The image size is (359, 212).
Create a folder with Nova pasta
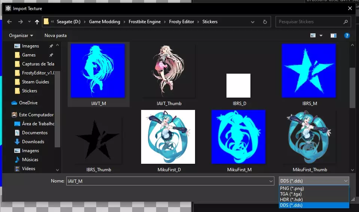tap(55, 36)
